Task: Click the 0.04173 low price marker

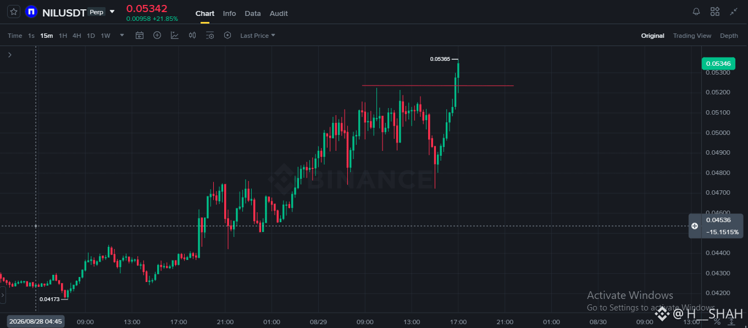Action: click(49, 299)
